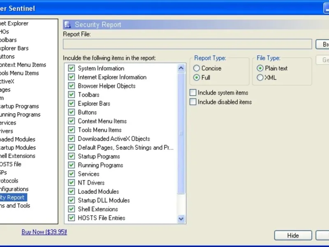Select Options and Tools tree entry
Viewport: 329px width, 247px height.
pos(15,205)
